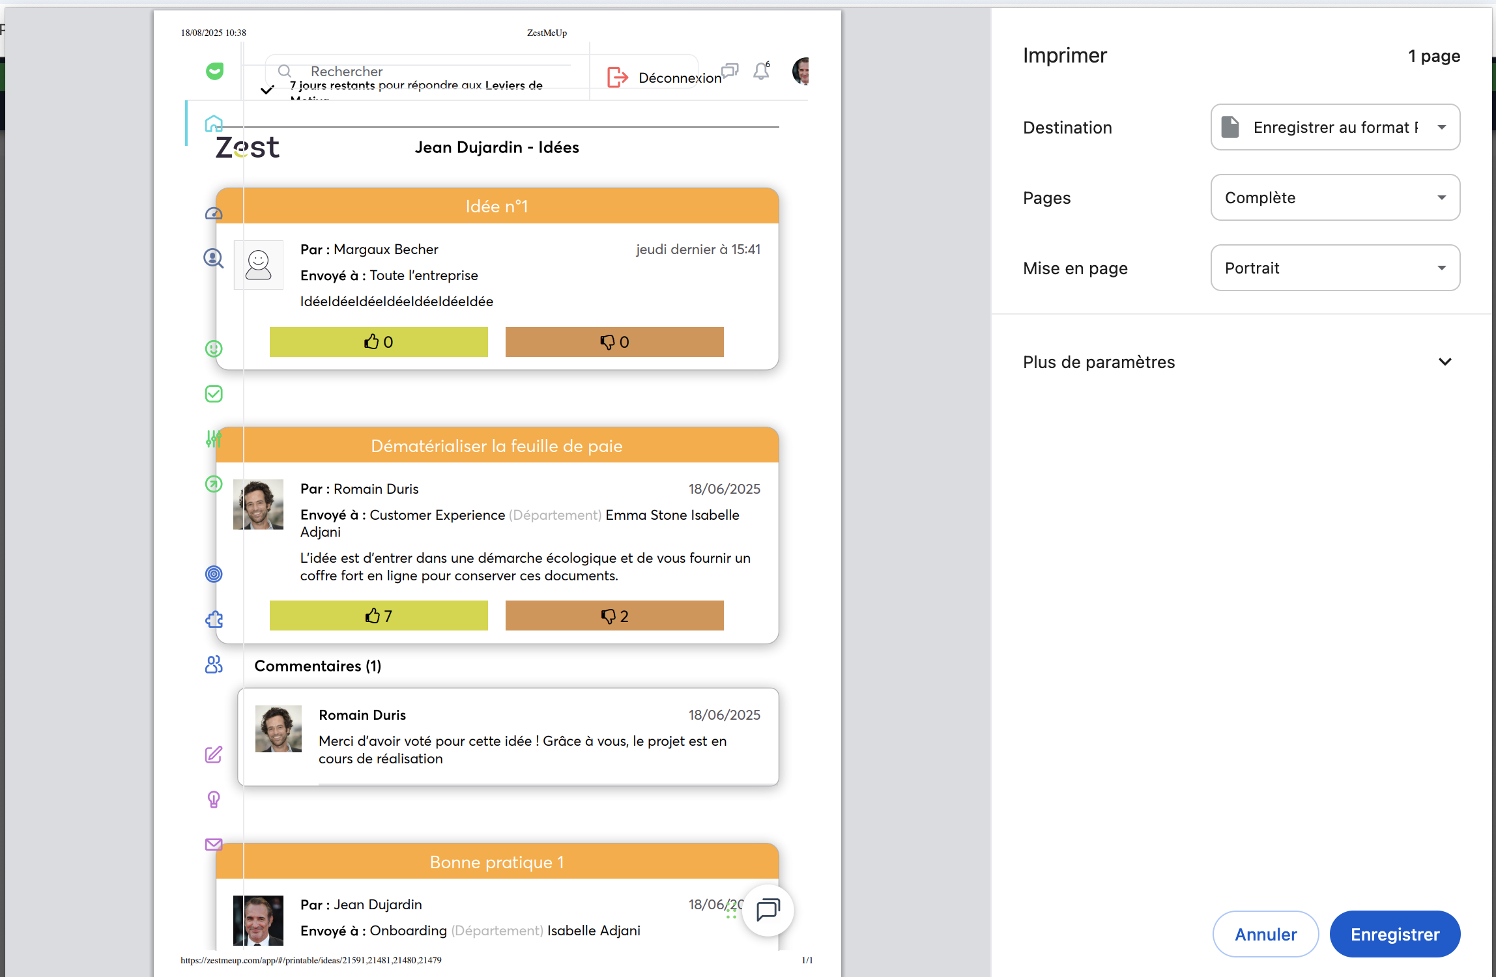
Task: Click the envelope mail sidebar icon
Action: 214,845
